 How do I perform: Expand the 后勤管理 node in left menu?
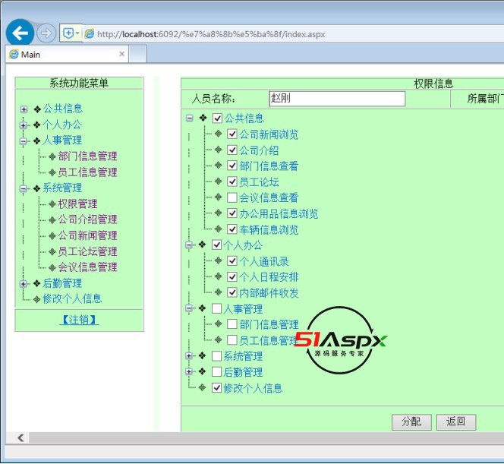[24, 283]
